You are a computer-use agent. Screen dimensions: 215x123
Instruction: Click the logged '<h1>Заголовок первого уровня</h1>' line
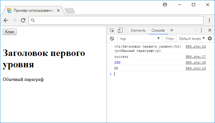pyautogui.click(x=148, y=46)
